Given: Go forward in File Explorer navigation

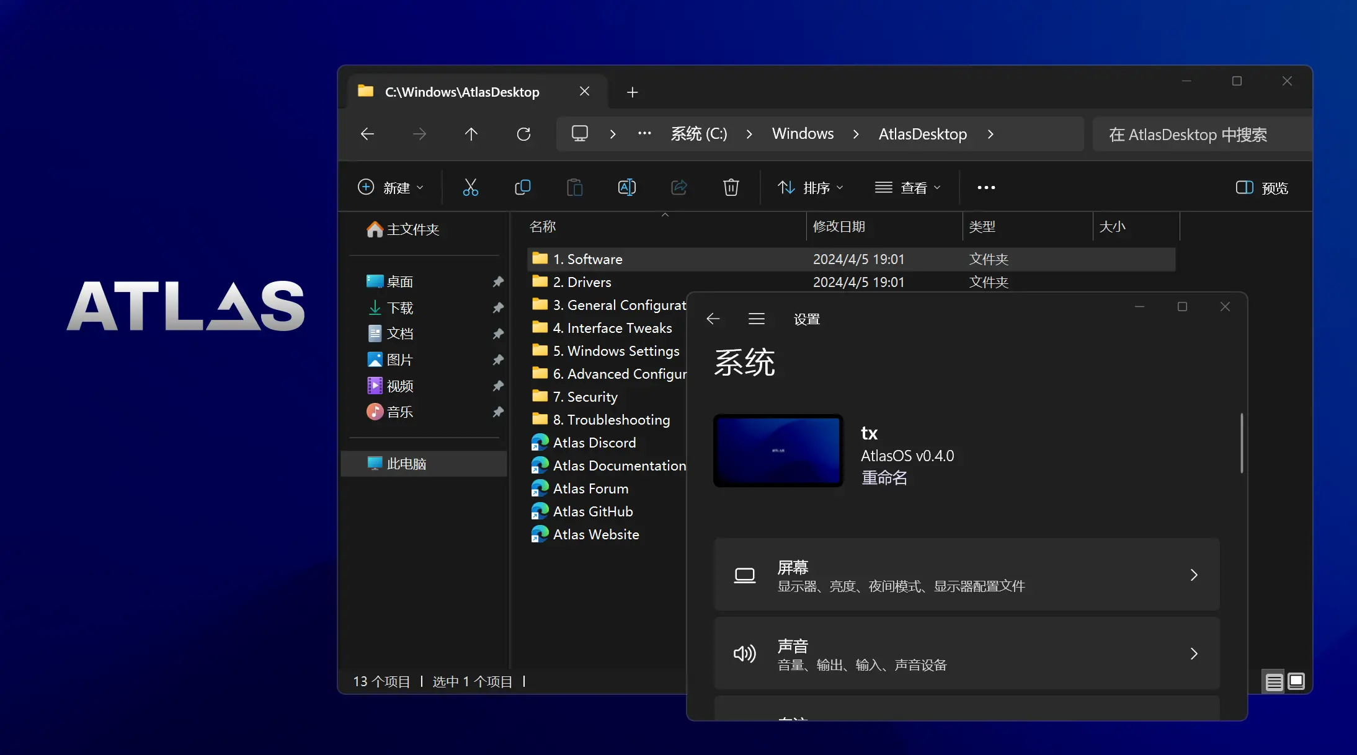Looking at the screenshot, I should point(420,134).
